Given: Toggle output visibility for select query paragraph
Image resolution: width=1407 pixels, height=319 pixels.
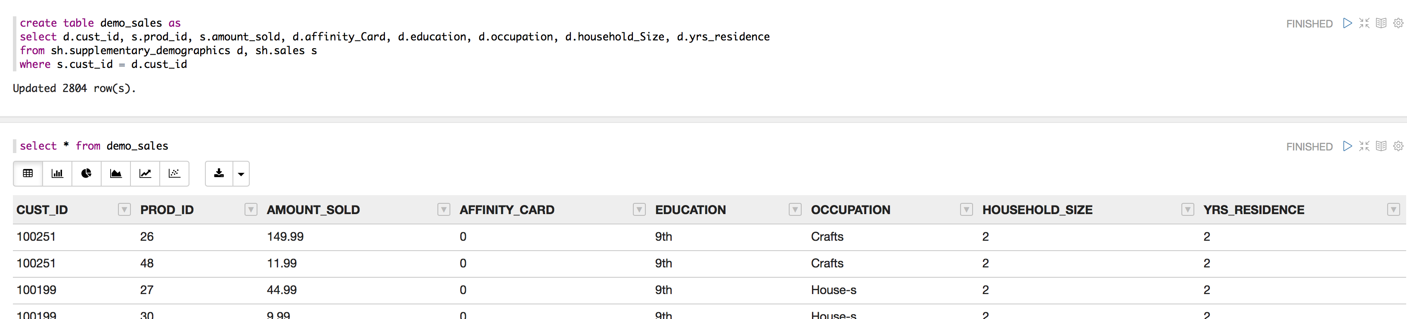Looking at the screenshot, I should click(x=1381, y=146).
